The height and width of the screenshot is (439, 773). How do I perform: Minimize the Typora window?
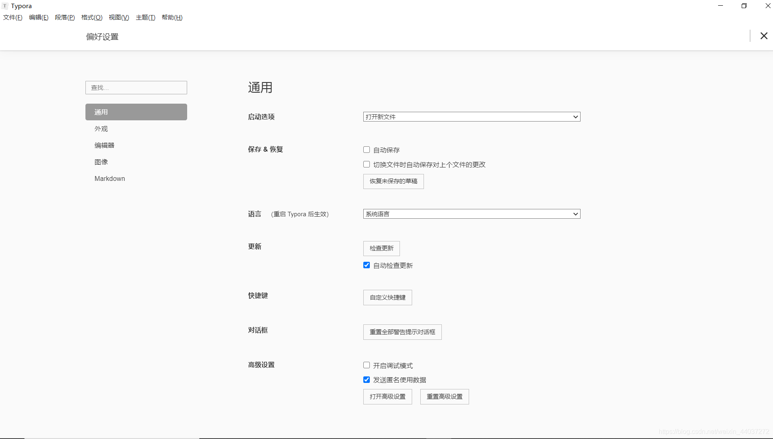[x=721, y=6]
